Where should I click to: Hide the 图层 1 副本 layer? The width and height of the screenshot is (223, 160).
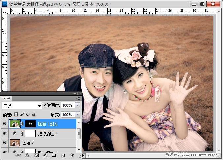point(4,124)
